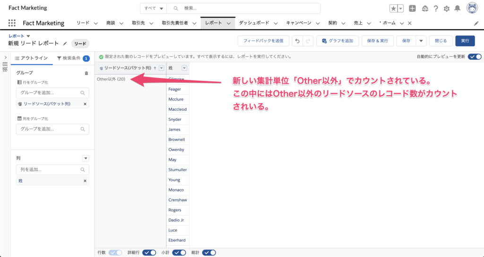Click the 保存 & 実行 button
Screen dimensions: 484x257
pos(378,41)
